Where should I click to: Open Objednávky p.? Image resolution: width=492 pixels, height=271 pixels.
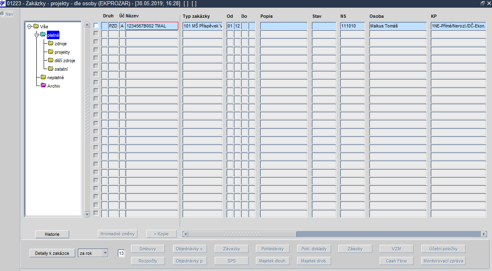[190, 261]
